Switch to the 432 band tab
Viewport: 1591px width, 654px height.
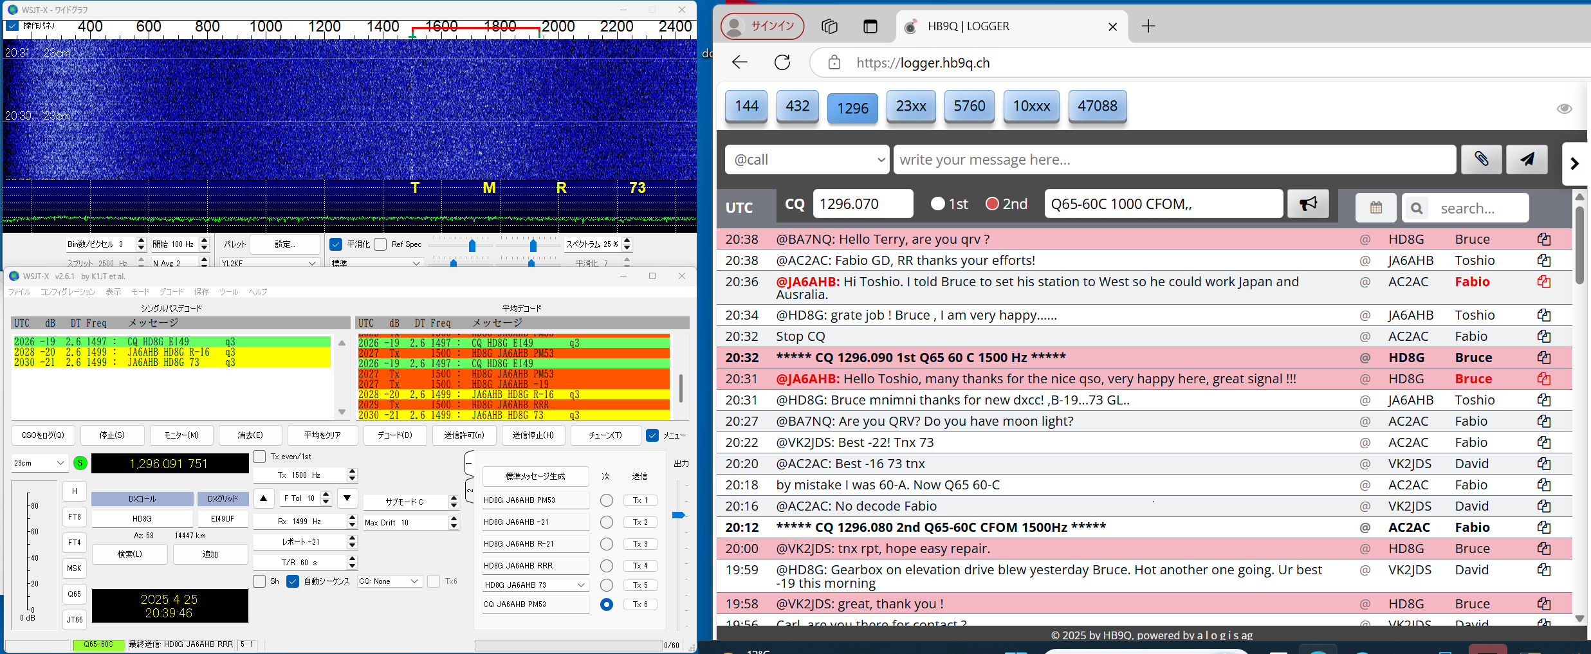[797, 106]
